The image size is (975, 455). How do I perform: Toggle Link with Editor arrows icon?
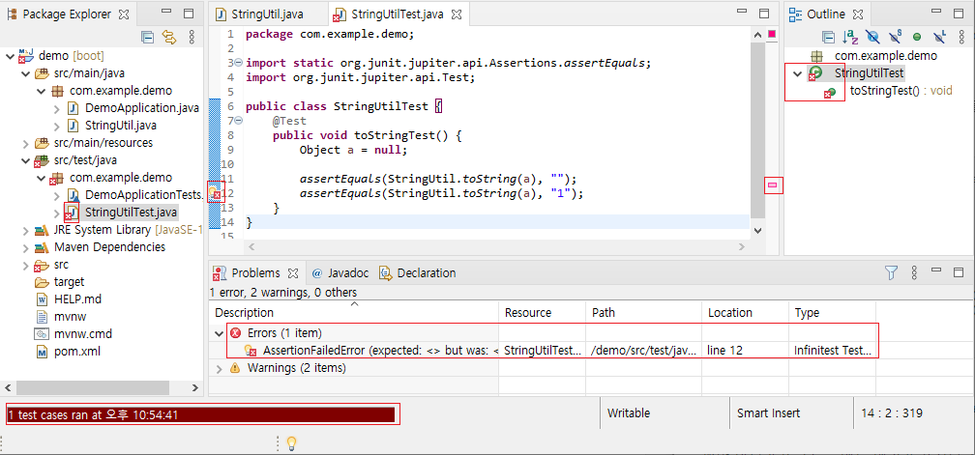point(169,38)
